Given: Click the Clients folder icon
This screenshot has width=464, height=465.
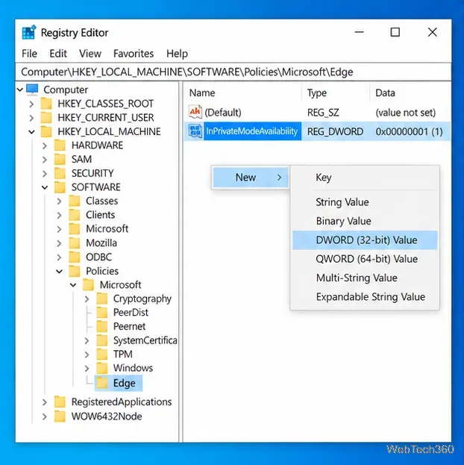Looking at the screenshot, I should tap(75, 215).
